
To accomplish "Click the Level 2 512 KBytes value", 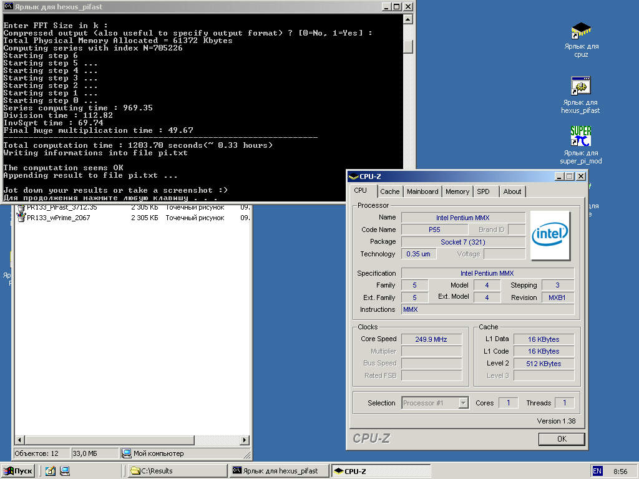I will point(544,364).
